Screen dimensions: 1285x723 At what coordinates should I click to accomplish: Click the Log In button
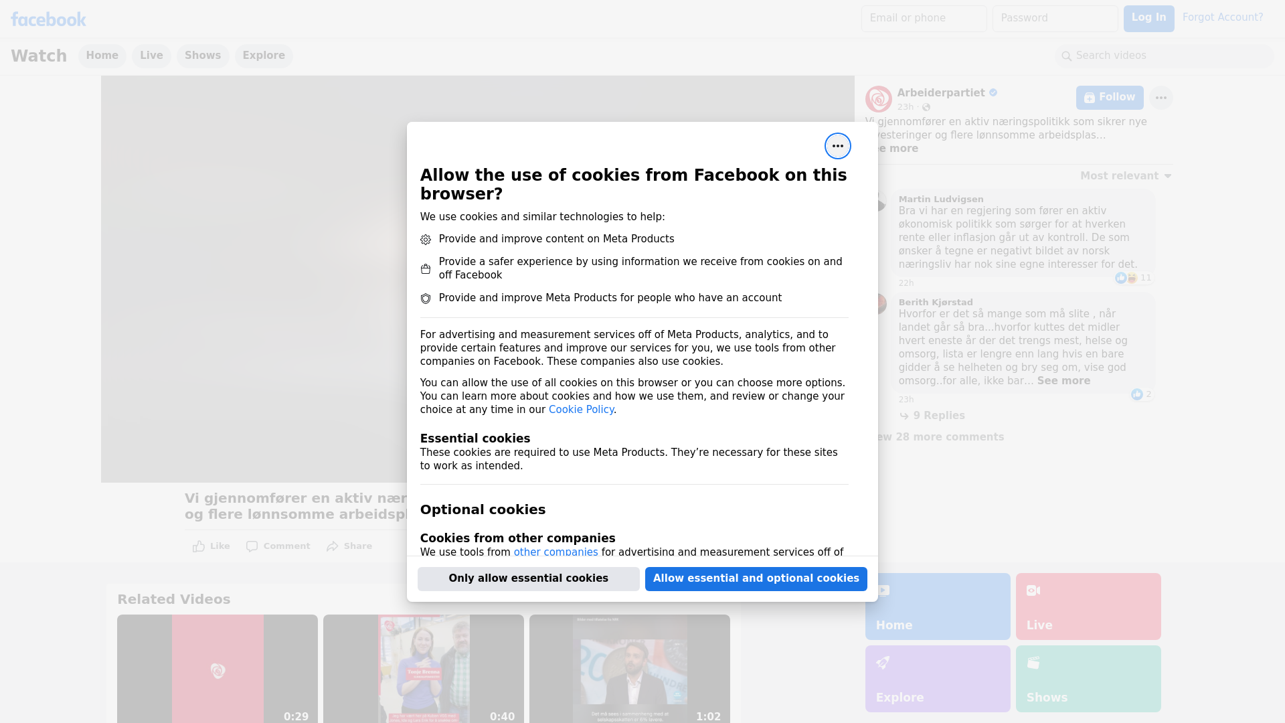tap(1148, 18)
